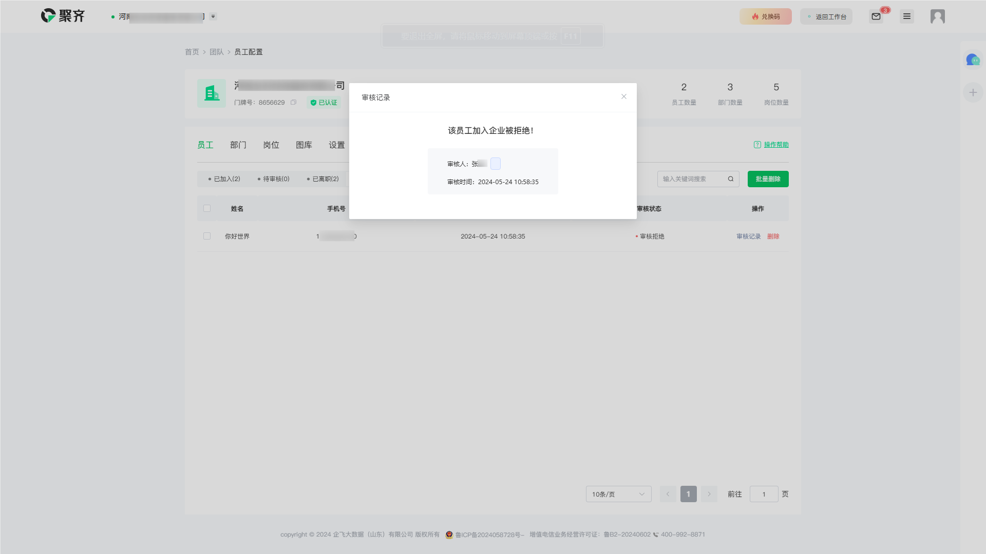986x554 pixels.
Task: Switch to the 设置 tab
Action: [x=337, y=145]
